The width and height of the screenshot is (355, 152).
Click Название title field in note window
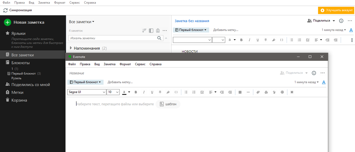pyautogui.click(x=77, y=73)
